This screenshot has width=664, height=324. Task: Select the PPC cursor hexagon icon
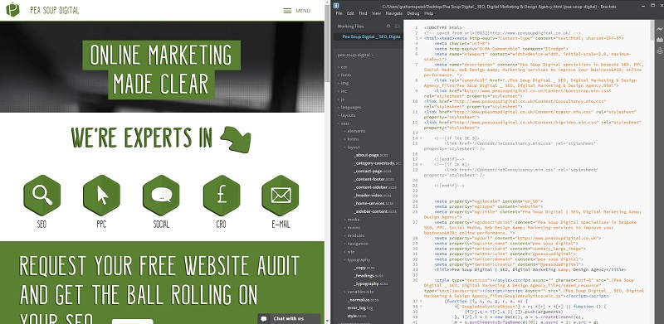(x=101, y=195)
